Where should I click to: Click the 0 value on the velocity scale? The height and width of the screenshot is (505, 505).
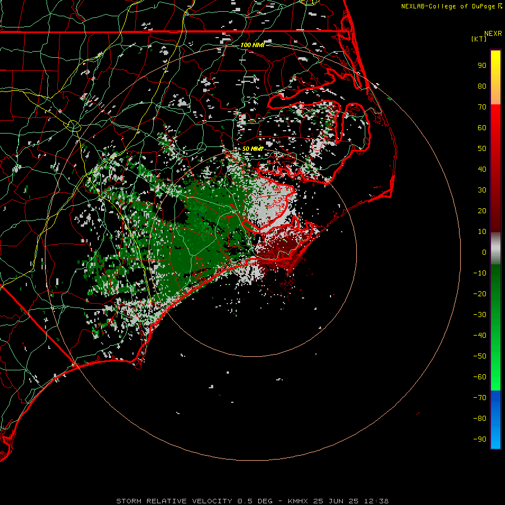(x=484, y=252)
